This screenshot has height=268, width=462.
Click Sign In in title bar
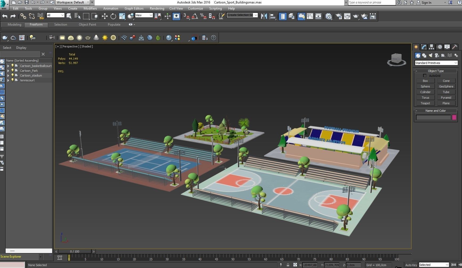pyautogui.click(x=426, y=2)
